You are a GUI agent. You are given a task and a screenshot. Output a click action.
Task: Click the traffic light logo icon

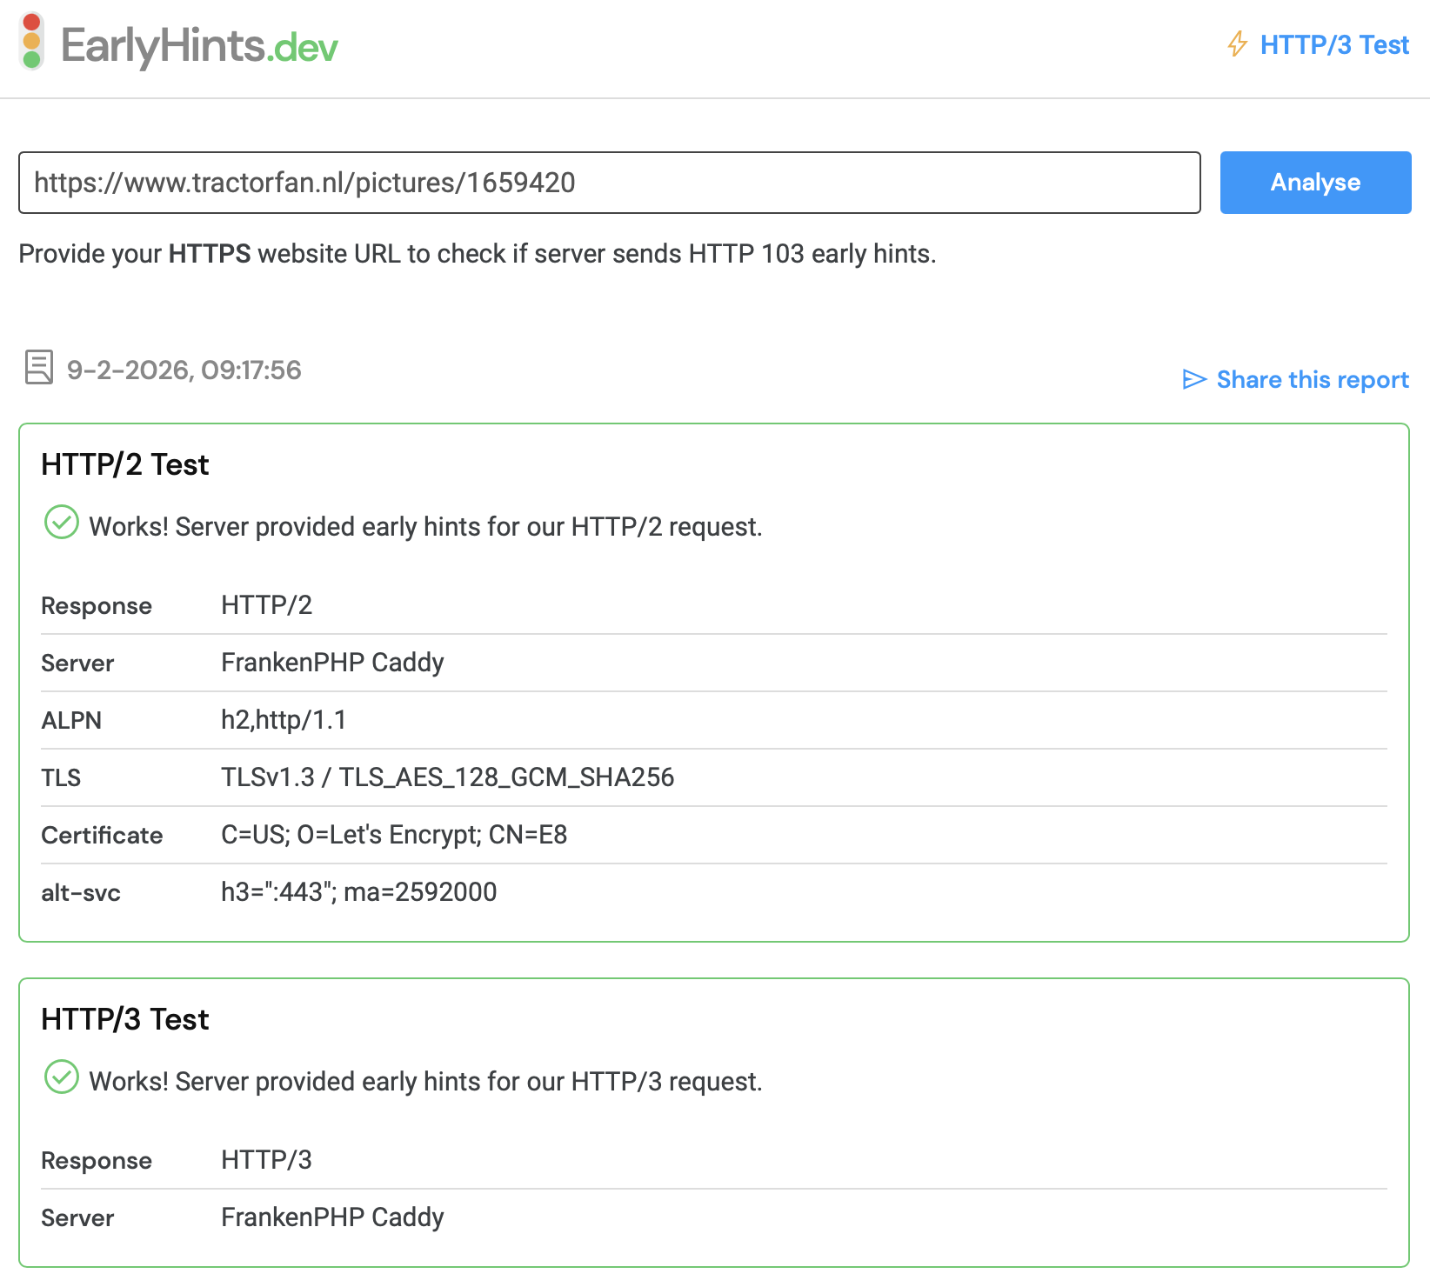(x=32, y=42)
